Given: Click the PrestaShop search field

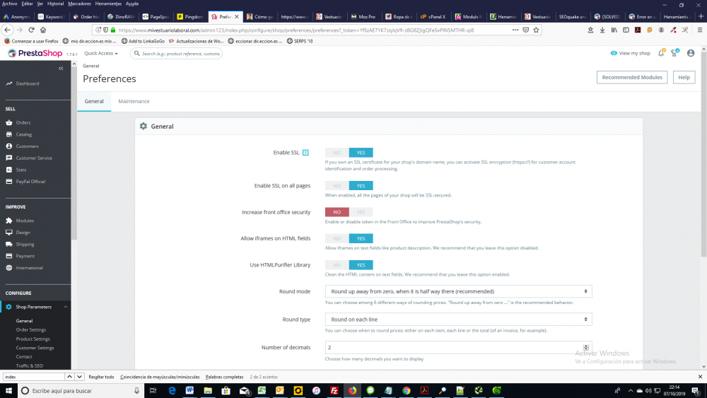Looking at the screenshot, I should pyautogui.click(x=176, y=53).
